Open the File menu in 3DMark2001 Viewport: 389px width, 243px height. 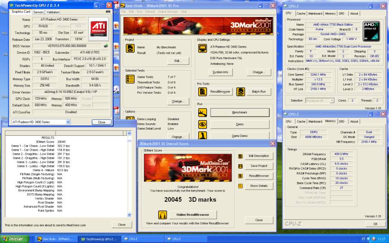(123, 12)
